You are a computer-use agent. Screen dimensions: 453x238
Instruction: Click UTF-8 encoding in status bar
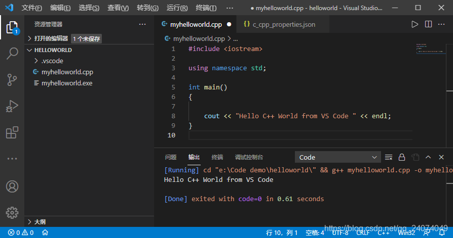pos(340,232)
